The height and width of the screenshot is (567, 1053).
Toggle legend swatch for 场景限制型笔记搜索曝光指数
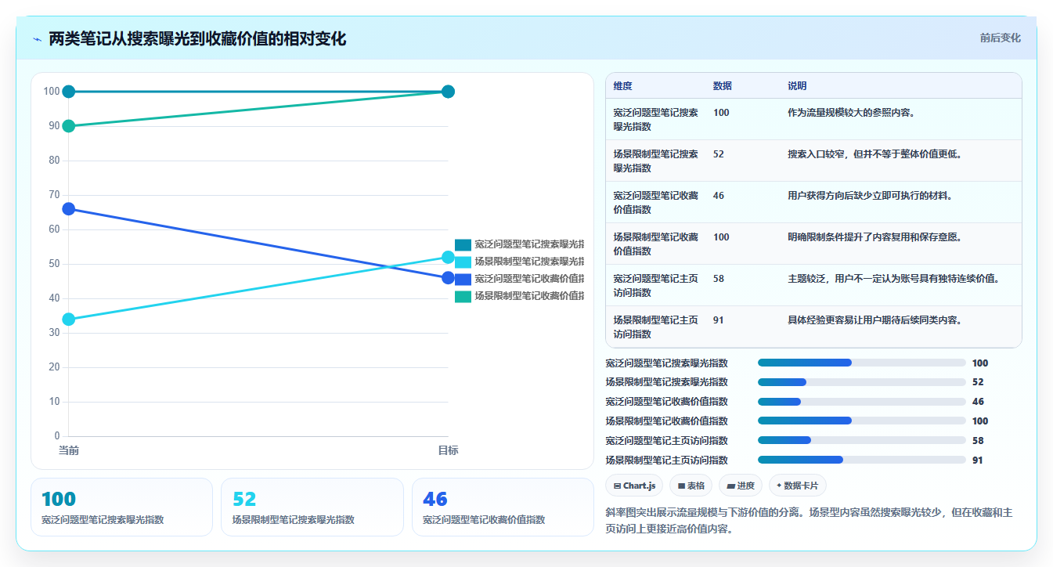point(463,262)
